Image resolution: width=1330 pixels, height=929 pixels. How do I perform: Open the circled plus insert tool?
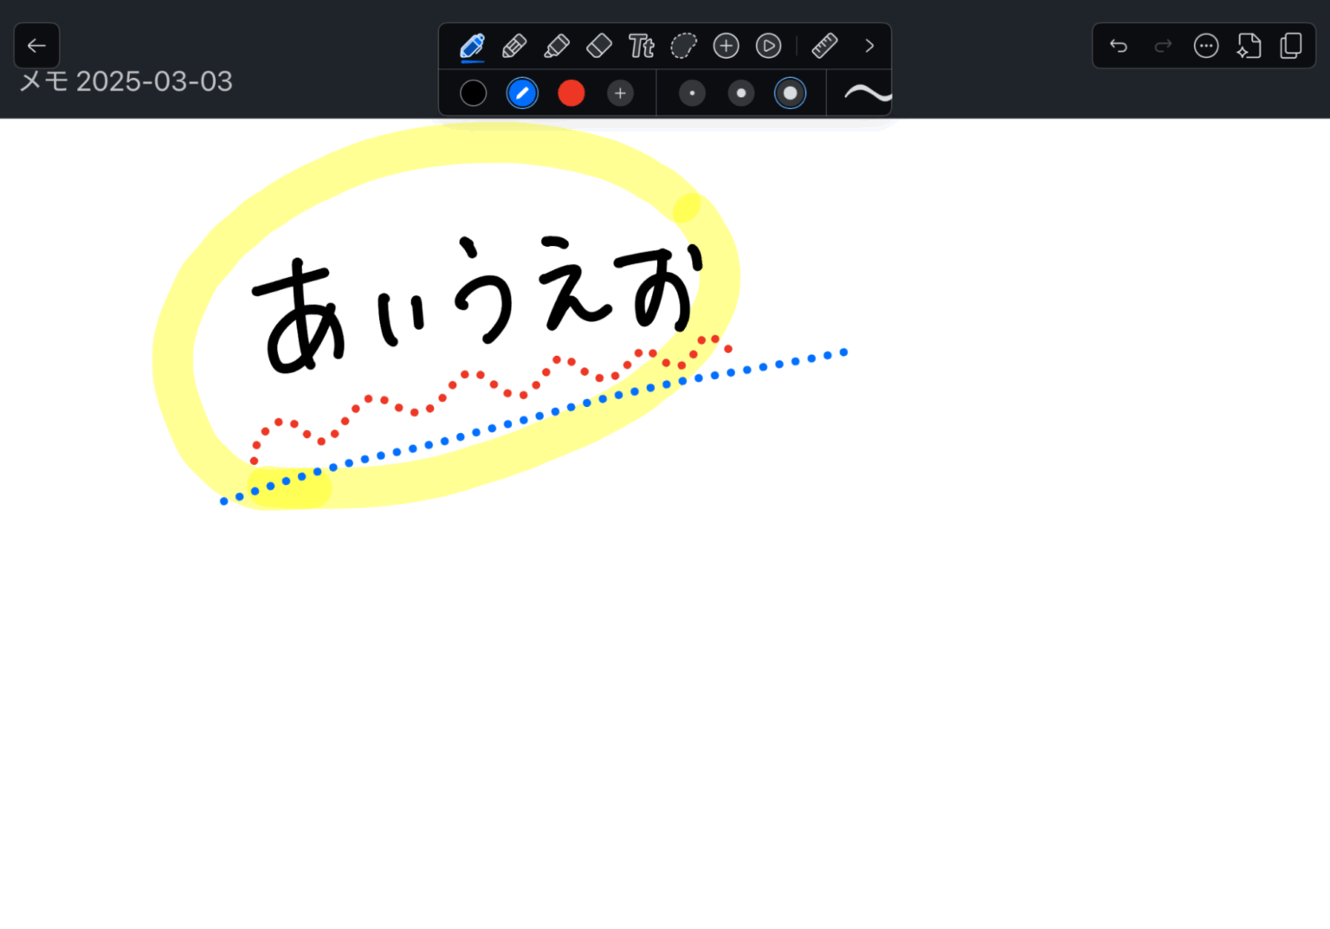(x=726, y=46)
